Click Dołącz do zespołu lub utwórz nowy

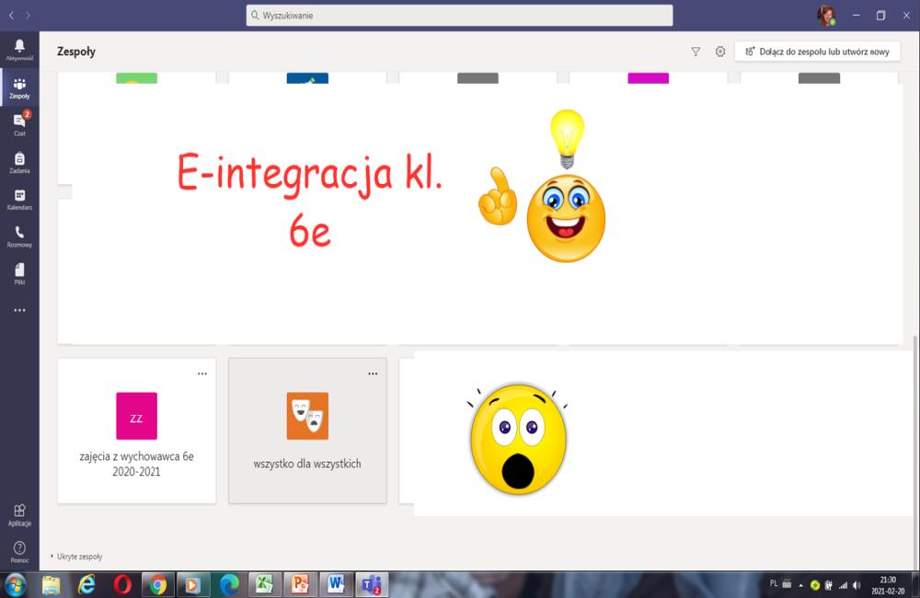(x=817, y=52)
